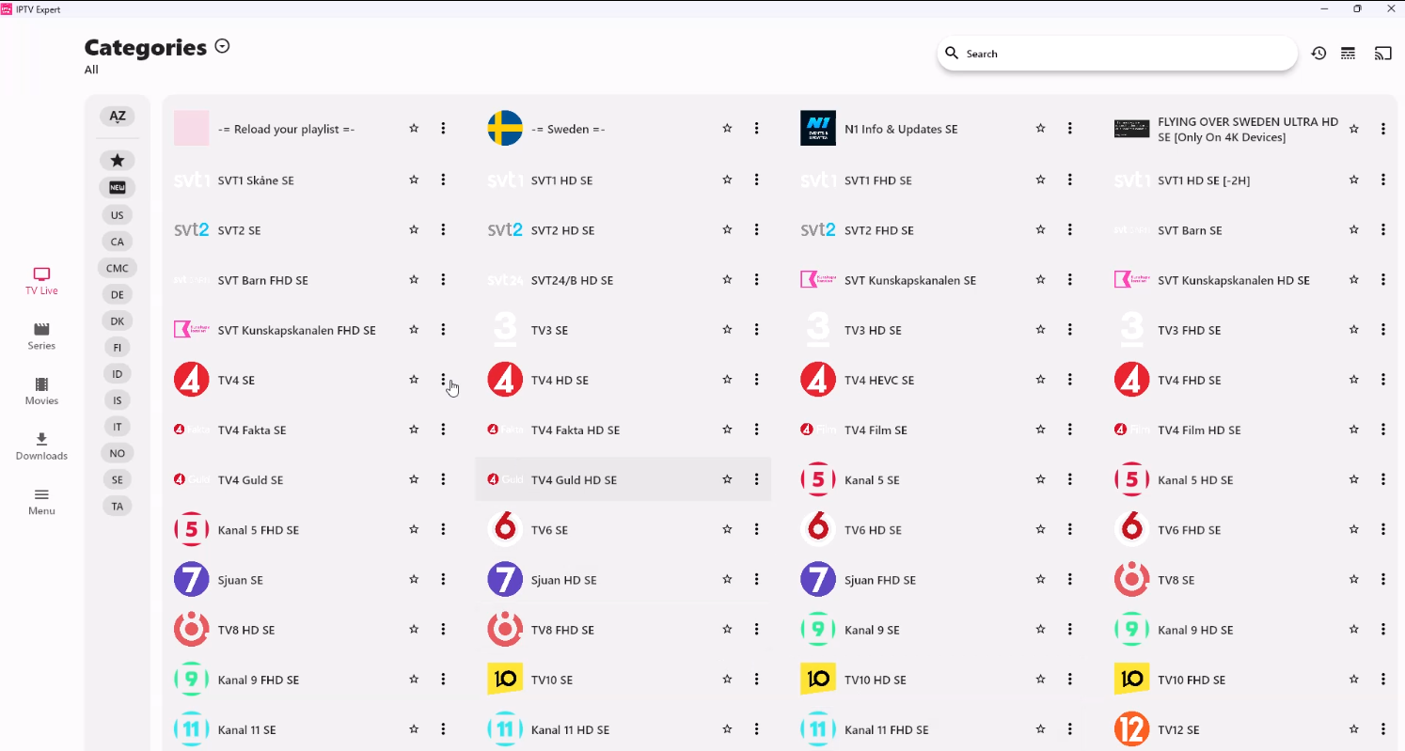Switch to the Series section
The image size is (1405, 751).
pos(41,336)
